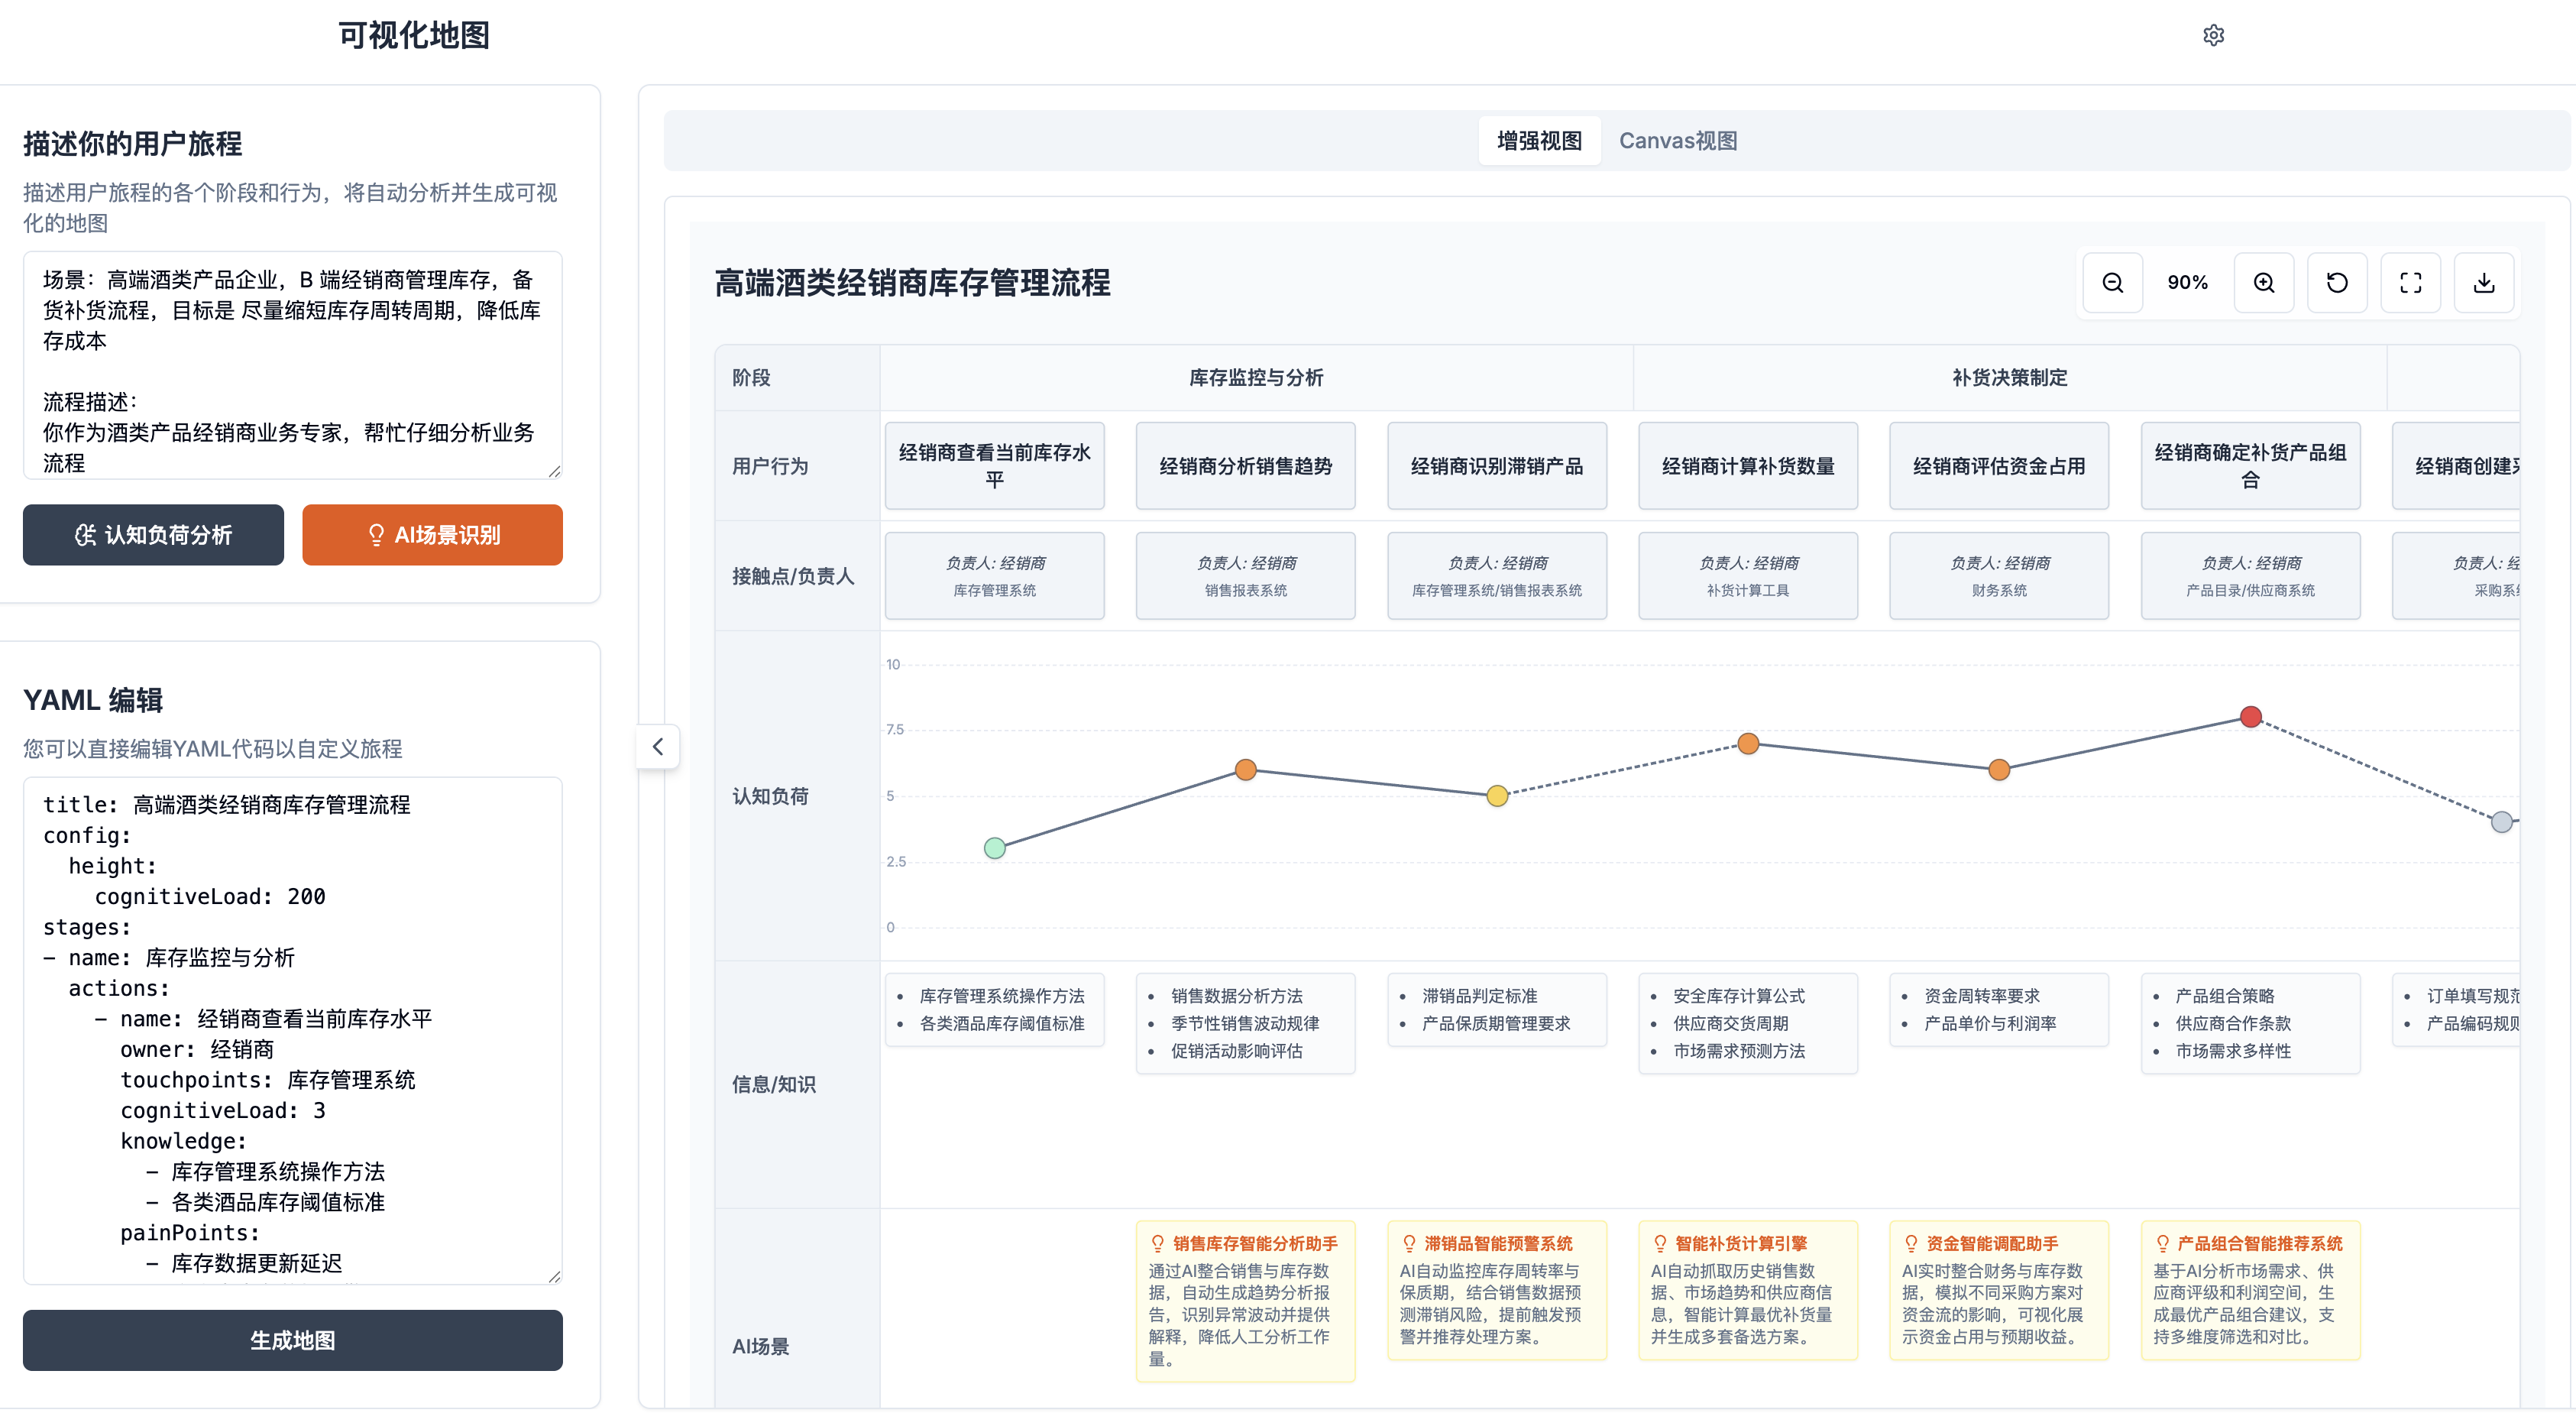This screenshot has width=2576, height=1426.
Task: Enter fullscreen mode for the map
Action: (2410, 283)
